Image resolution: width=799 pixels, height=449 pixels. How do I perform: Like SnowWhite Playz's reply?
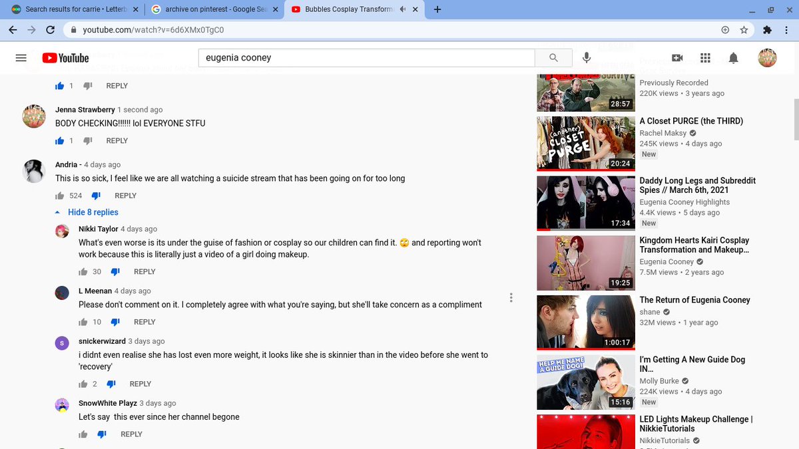click(x=83, y=434)
